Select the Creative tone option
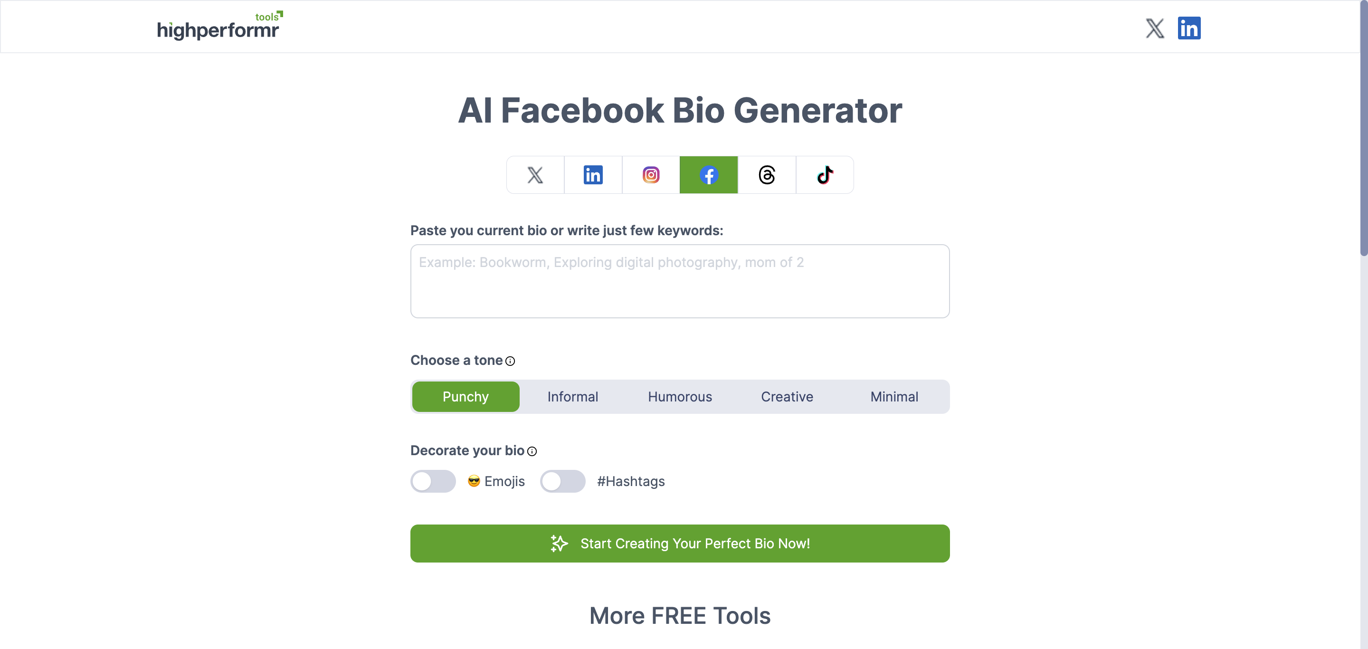 point(787,396)
